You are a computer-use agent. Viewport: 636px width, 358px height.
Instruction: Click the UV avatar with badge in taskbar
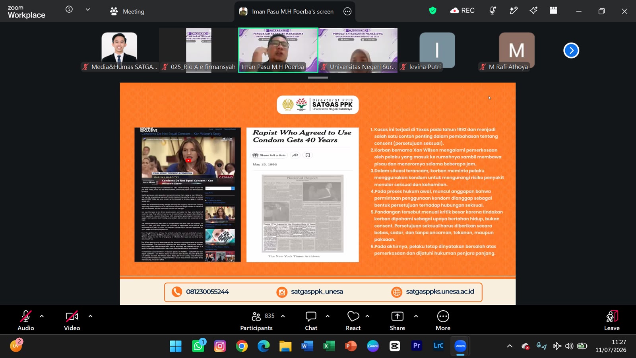pyautogui.click(x=16, y=345)
